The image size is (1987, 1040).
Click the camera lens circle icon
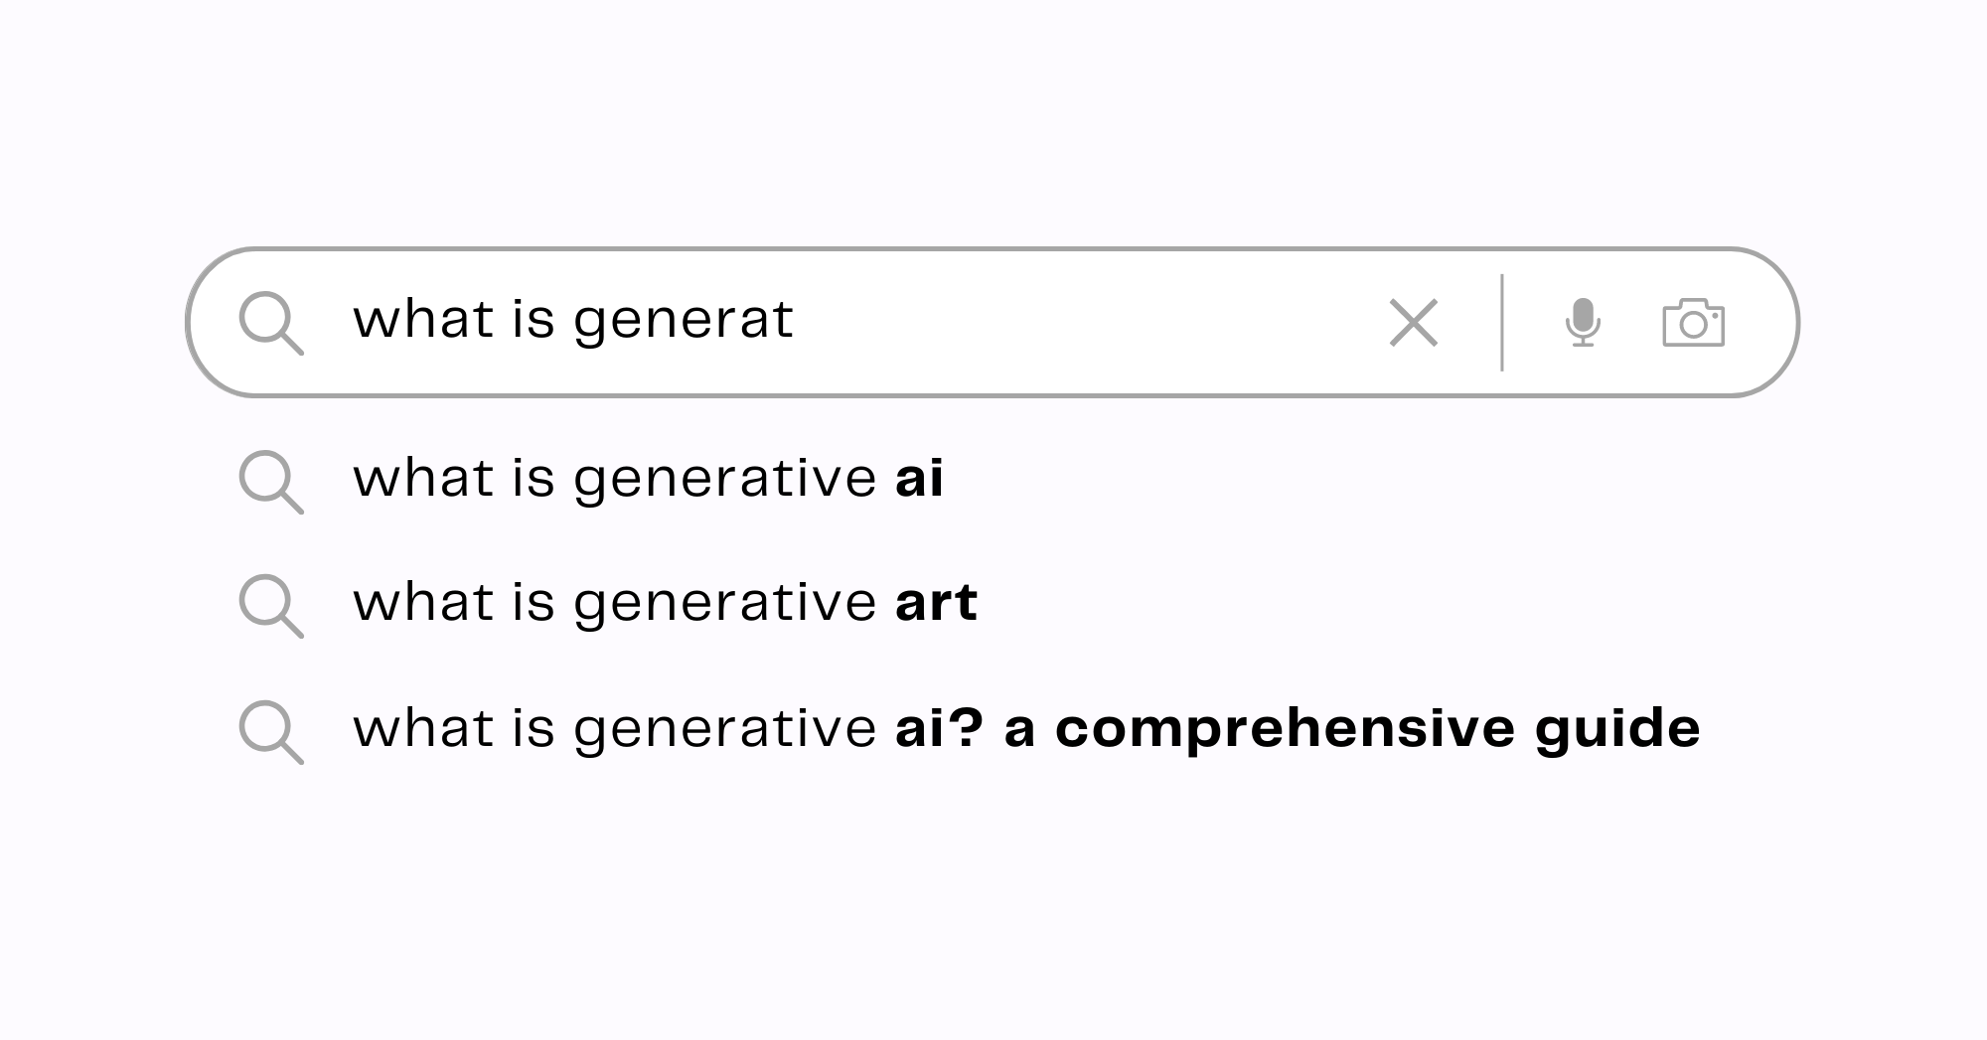tap(1696, 325)
